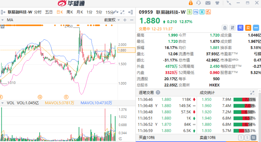Click the orange auction hammer tag icon
Viewport: 261px width, 142px height.
(x=208, y=12)
